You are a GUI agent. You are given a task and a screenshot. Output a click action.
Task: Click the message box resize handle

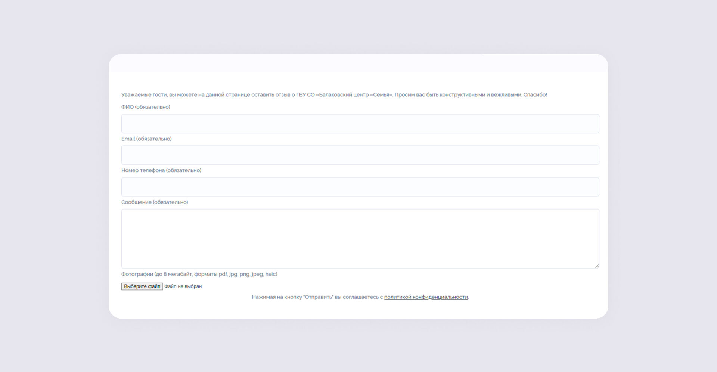[596, 266]
